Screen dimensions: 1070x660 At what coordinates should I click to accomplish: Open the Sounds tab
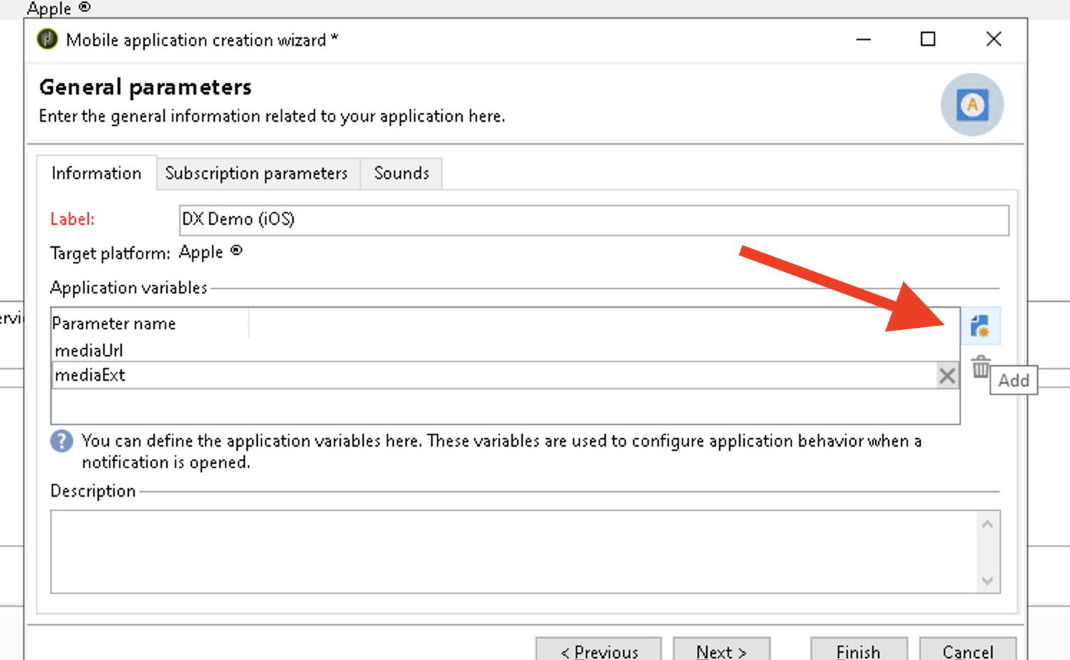click(x=401, y=173)
